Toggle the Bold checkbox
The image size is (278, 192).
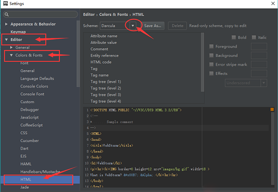(x=234, y=37)
